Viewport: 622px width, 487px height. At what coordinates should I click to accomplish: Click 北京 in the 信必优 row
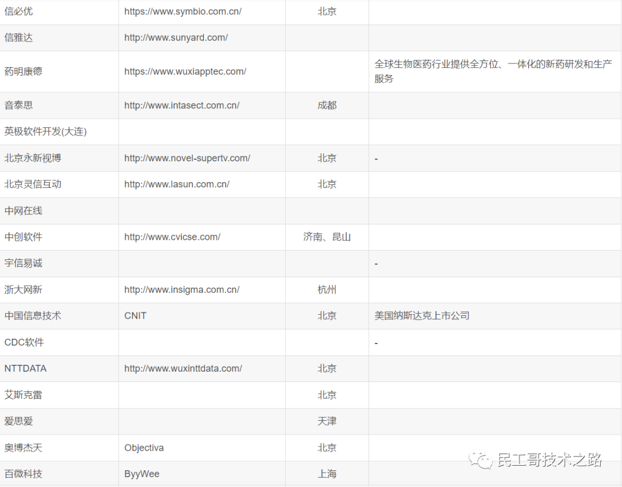tap(327, 12)
